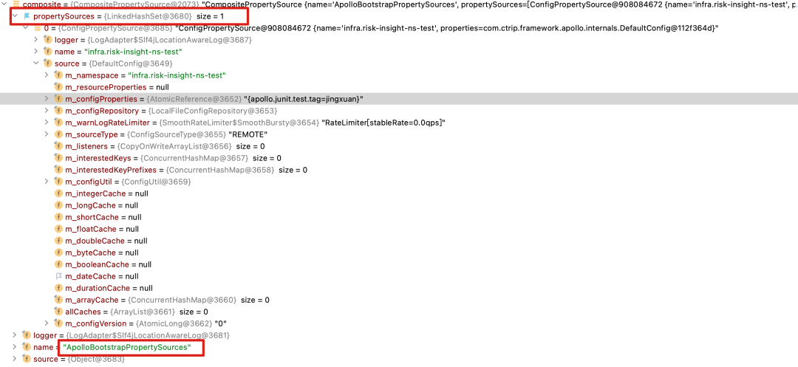Select the text {ConcurrentHashMap@3660}
Screen dimensions: 798x367
(x=183, y=300)
